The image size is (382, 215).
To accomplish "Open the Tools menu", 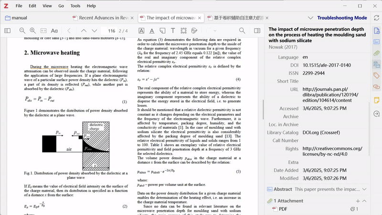I will tap(75, 6).
